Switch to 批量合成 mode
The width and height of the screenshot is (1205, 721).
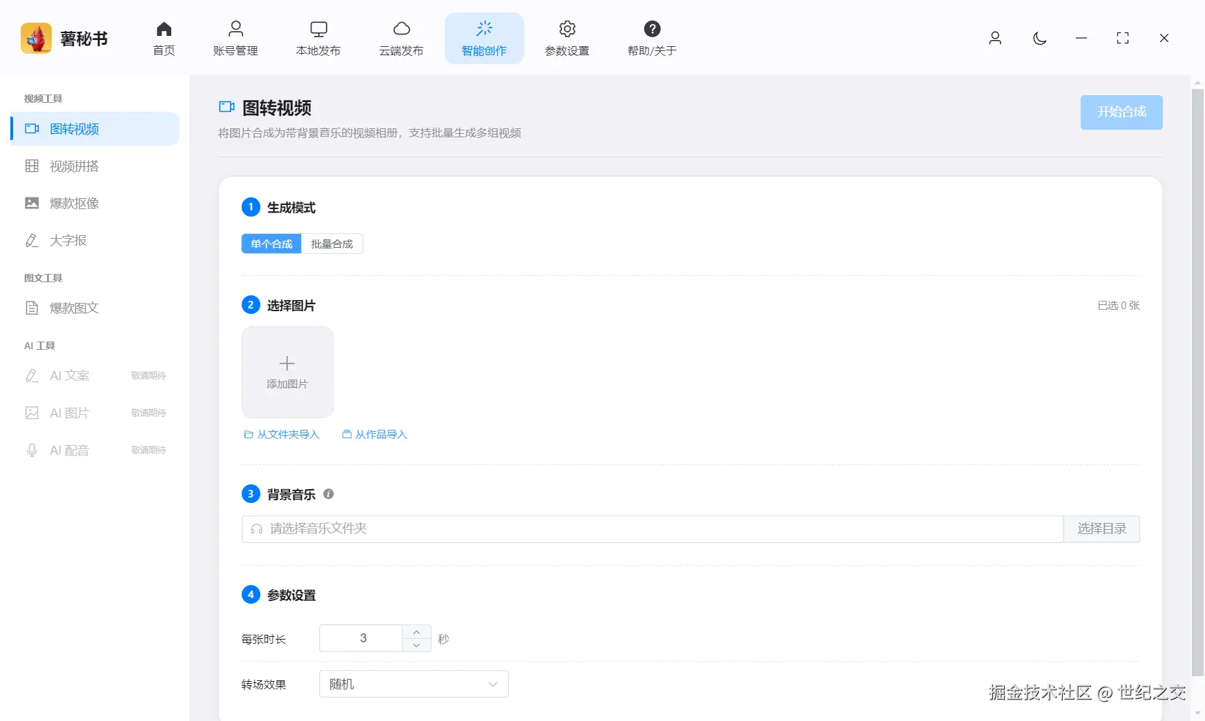[332, 244]
